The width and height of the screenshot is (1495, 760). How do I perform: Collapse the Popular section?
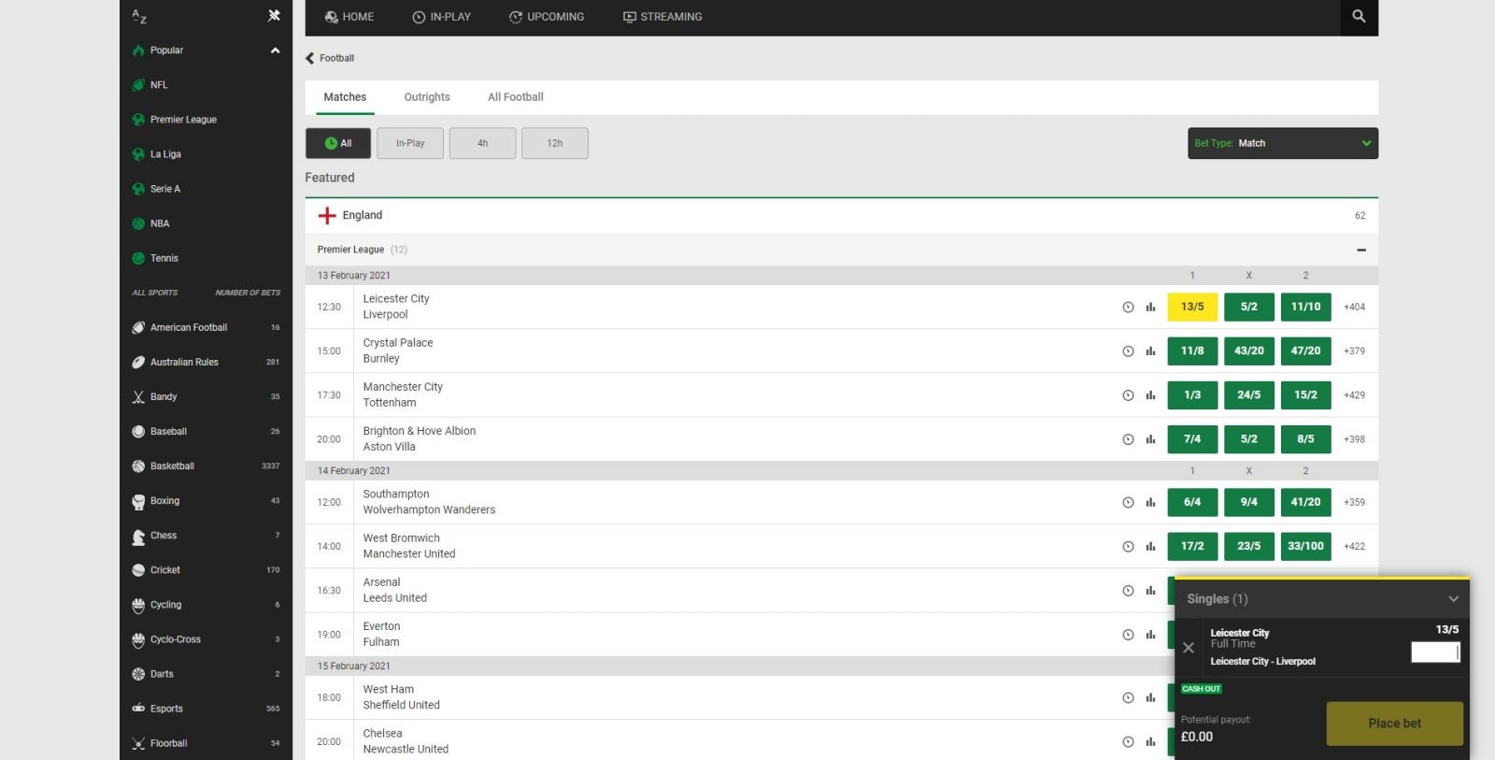(x=275, y=50)
